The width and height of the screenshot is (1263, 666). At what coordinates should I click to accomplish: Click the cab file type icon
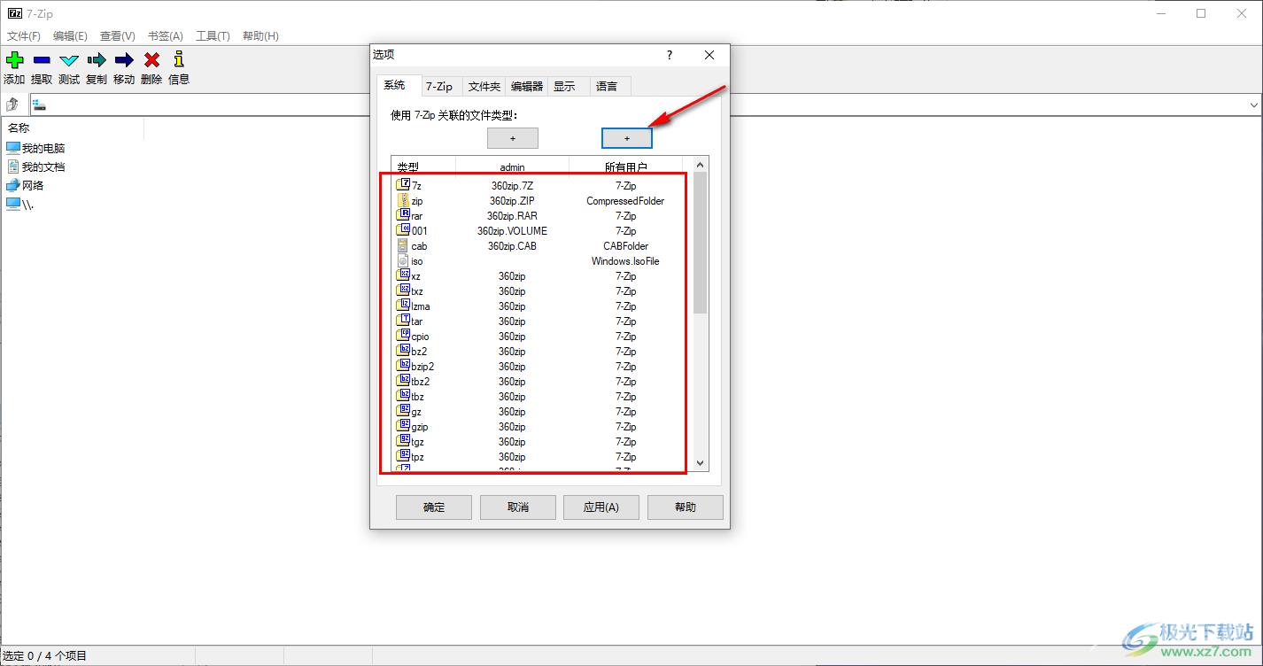pos(404,245)
